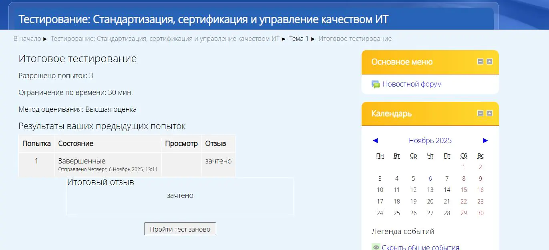The height and width of the screenshot is (250, 549).
Task: Open Ноябрь 2025 month link
Action: coord(430,141)
